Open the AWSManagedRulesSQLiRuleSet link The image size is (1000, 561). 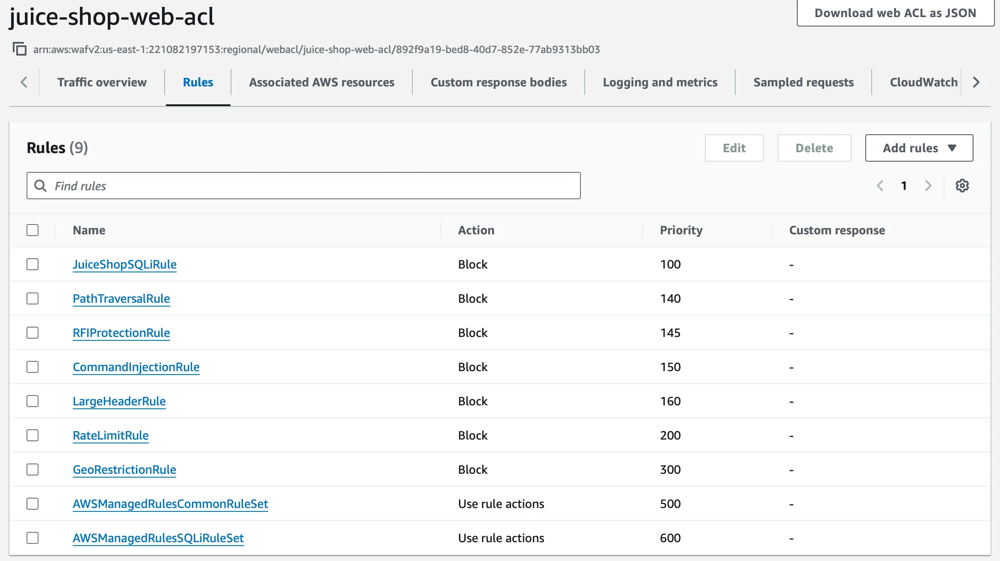tap(158, 538)
